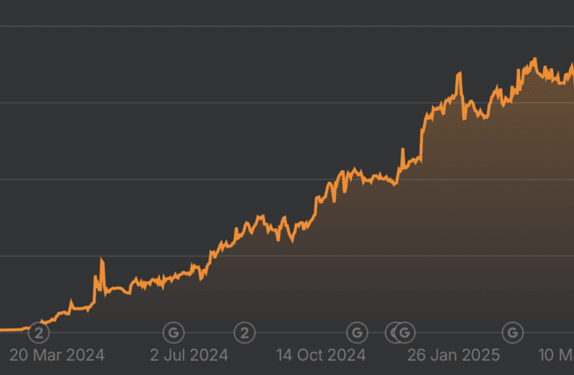Select the '14 Oct 2024' axis date
The height and width of the screenshot is (375, 574).
click(x=321, y=355)
